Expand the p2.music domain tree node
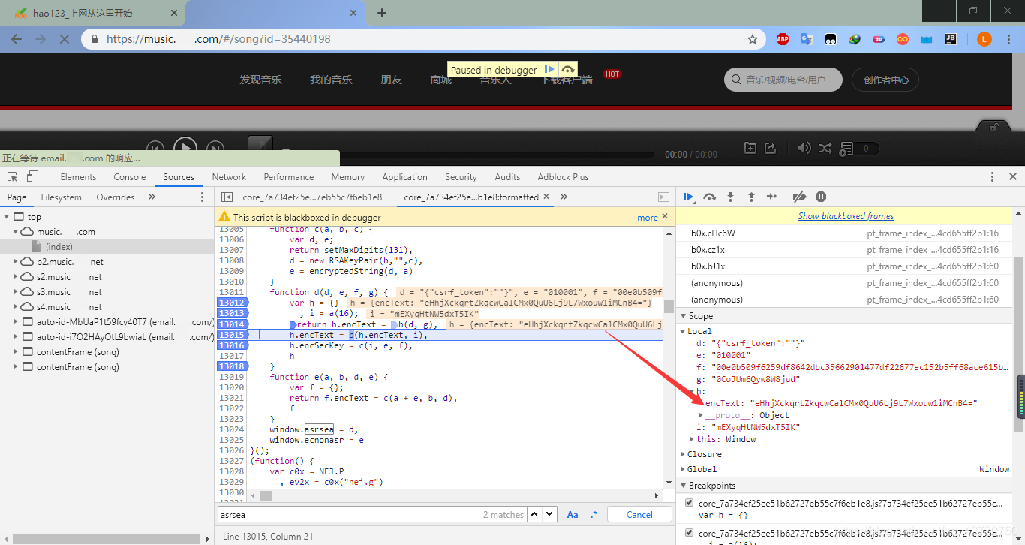 coord(17,262)
